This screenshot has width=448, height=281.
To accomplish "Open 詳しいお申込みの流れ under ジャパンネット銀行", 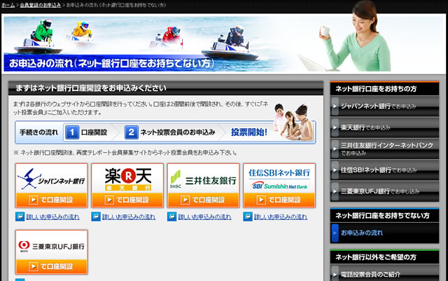I will pos(53,217).
